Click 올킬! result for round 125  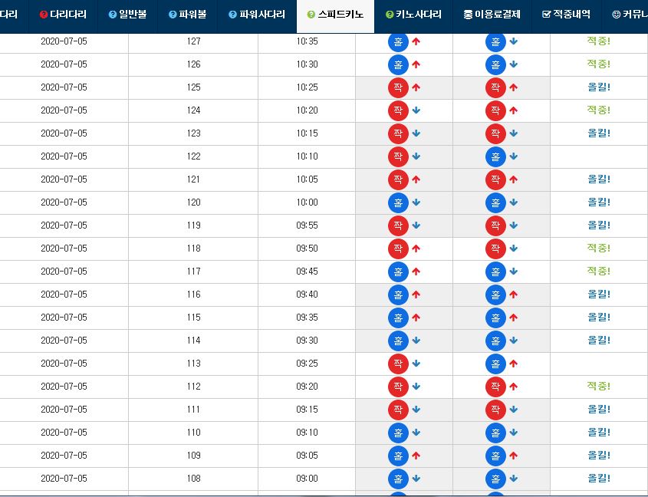pyautogui.click(x=599, y=87)
